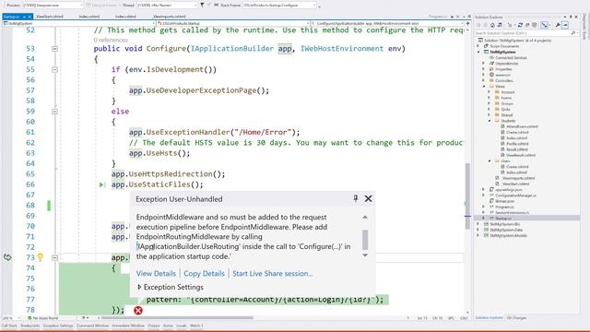Click the editor split window handle icon
590x332 pixels.
(467, 23)
